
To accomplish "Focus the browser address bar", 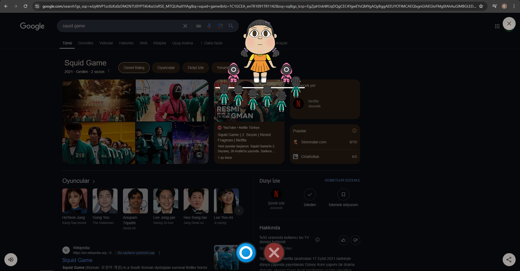I will tap(259, 6).
